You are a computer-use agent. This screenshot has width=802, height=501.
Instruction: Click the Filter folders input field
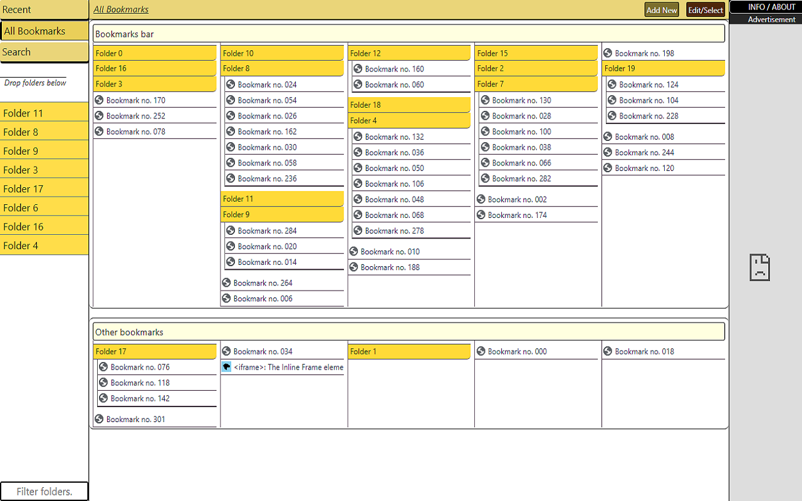tap(44, 491)
